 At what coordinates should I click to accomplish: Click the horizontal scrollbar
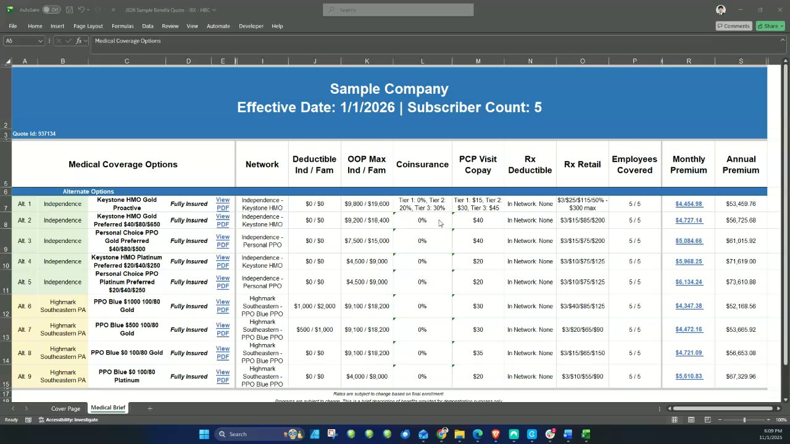click(x=722, y=408)
